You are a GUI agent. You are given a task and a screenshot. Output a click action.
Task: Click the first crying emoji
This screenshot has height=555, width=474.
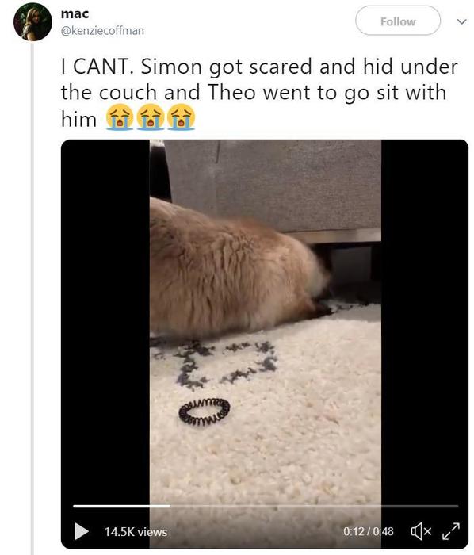click(x=120, y=117)
